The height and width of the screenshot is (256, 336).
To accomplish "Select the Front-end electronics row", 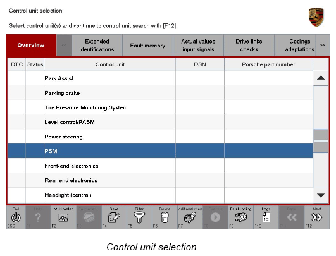I will pos(160,166).
